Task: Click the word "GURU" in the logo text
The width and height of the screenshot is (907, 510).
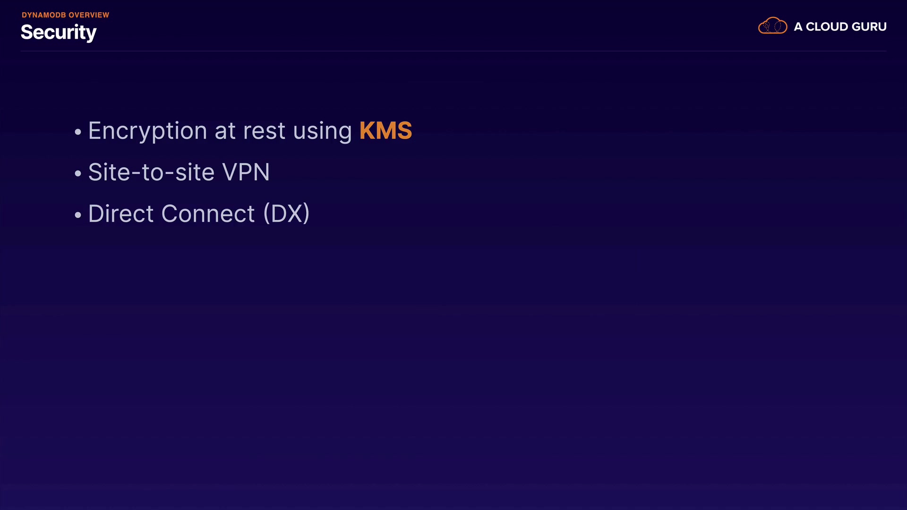Action: coord(869,27)
